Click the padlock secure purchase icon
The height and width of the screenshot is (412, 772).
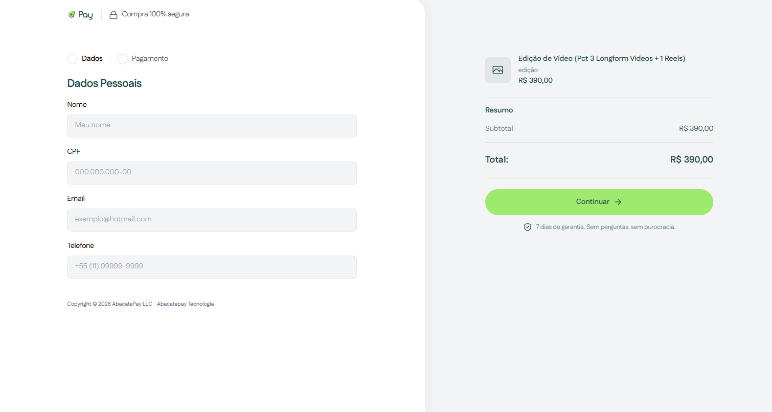pyautogui.click(x=113, y=15)
